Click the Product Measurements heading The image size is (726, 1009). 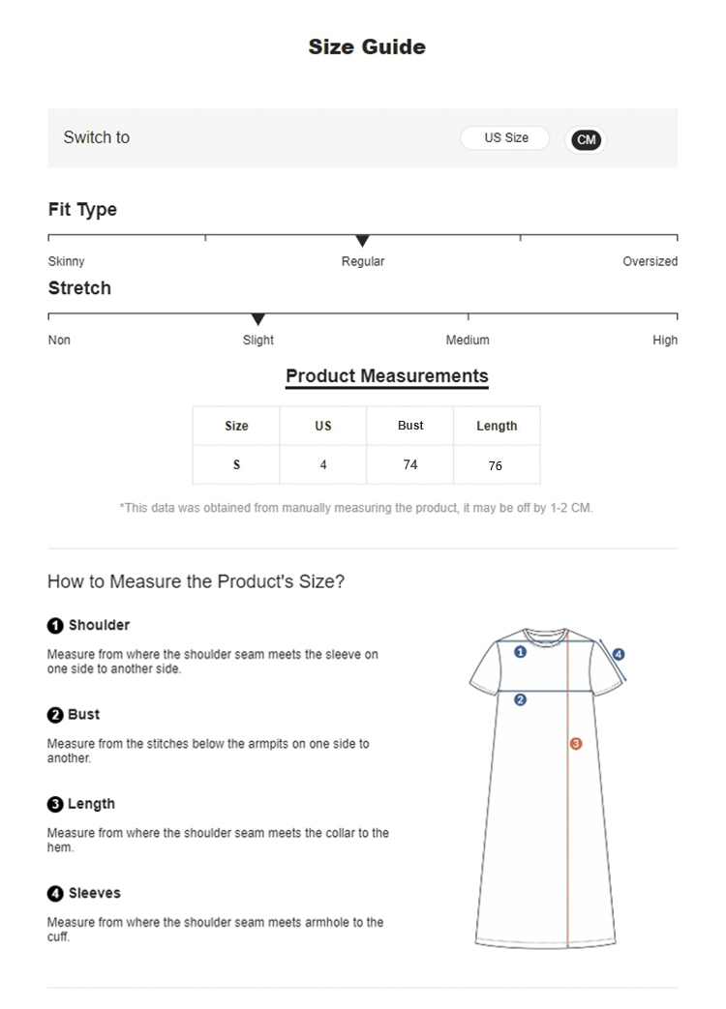click(386, 376)
